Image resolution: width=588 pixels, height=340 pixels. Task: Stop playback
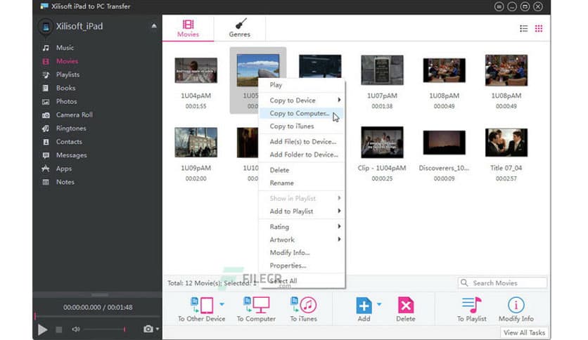[59, 329]
